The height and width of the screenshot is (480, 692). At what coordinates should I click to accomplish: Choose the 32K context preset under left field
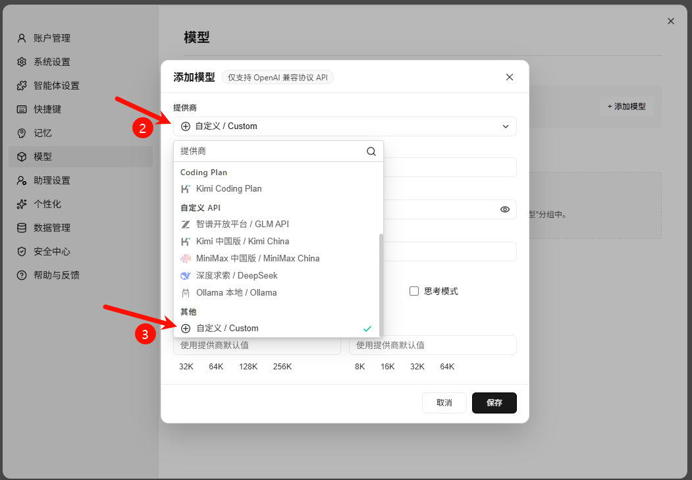coord(186,367)
